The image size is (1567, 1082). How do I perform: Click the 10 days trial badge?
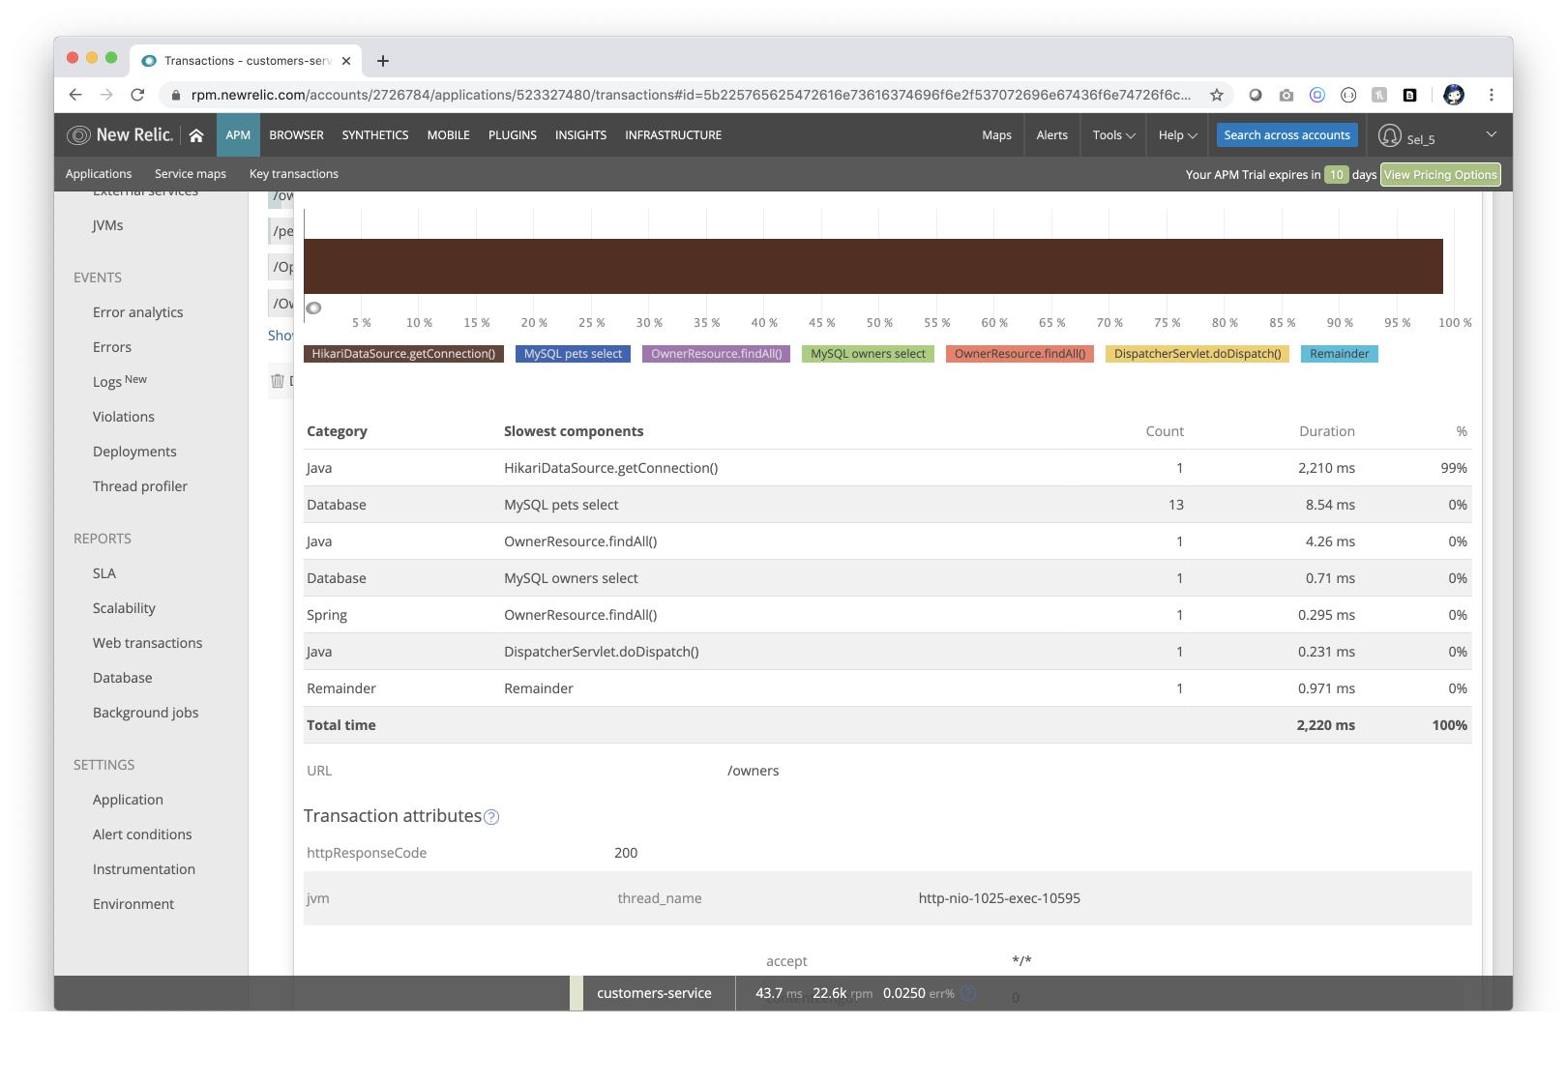pos(1336,175)
